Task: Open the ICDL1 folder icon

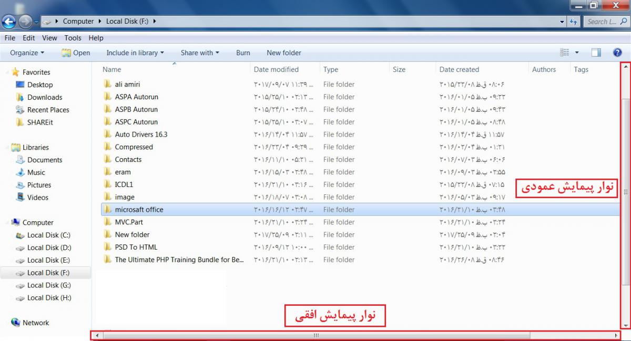Action: click(x=108, y=184)
